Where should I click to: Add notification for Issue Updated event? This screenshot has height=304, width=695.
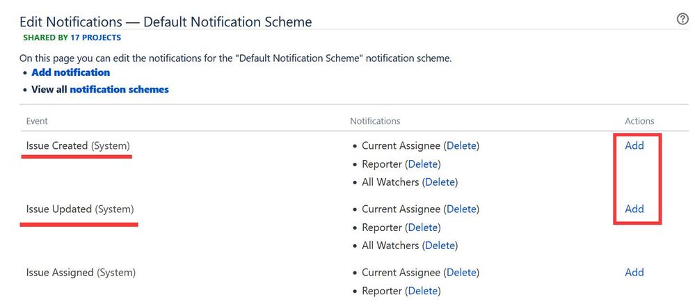(634, 209)
